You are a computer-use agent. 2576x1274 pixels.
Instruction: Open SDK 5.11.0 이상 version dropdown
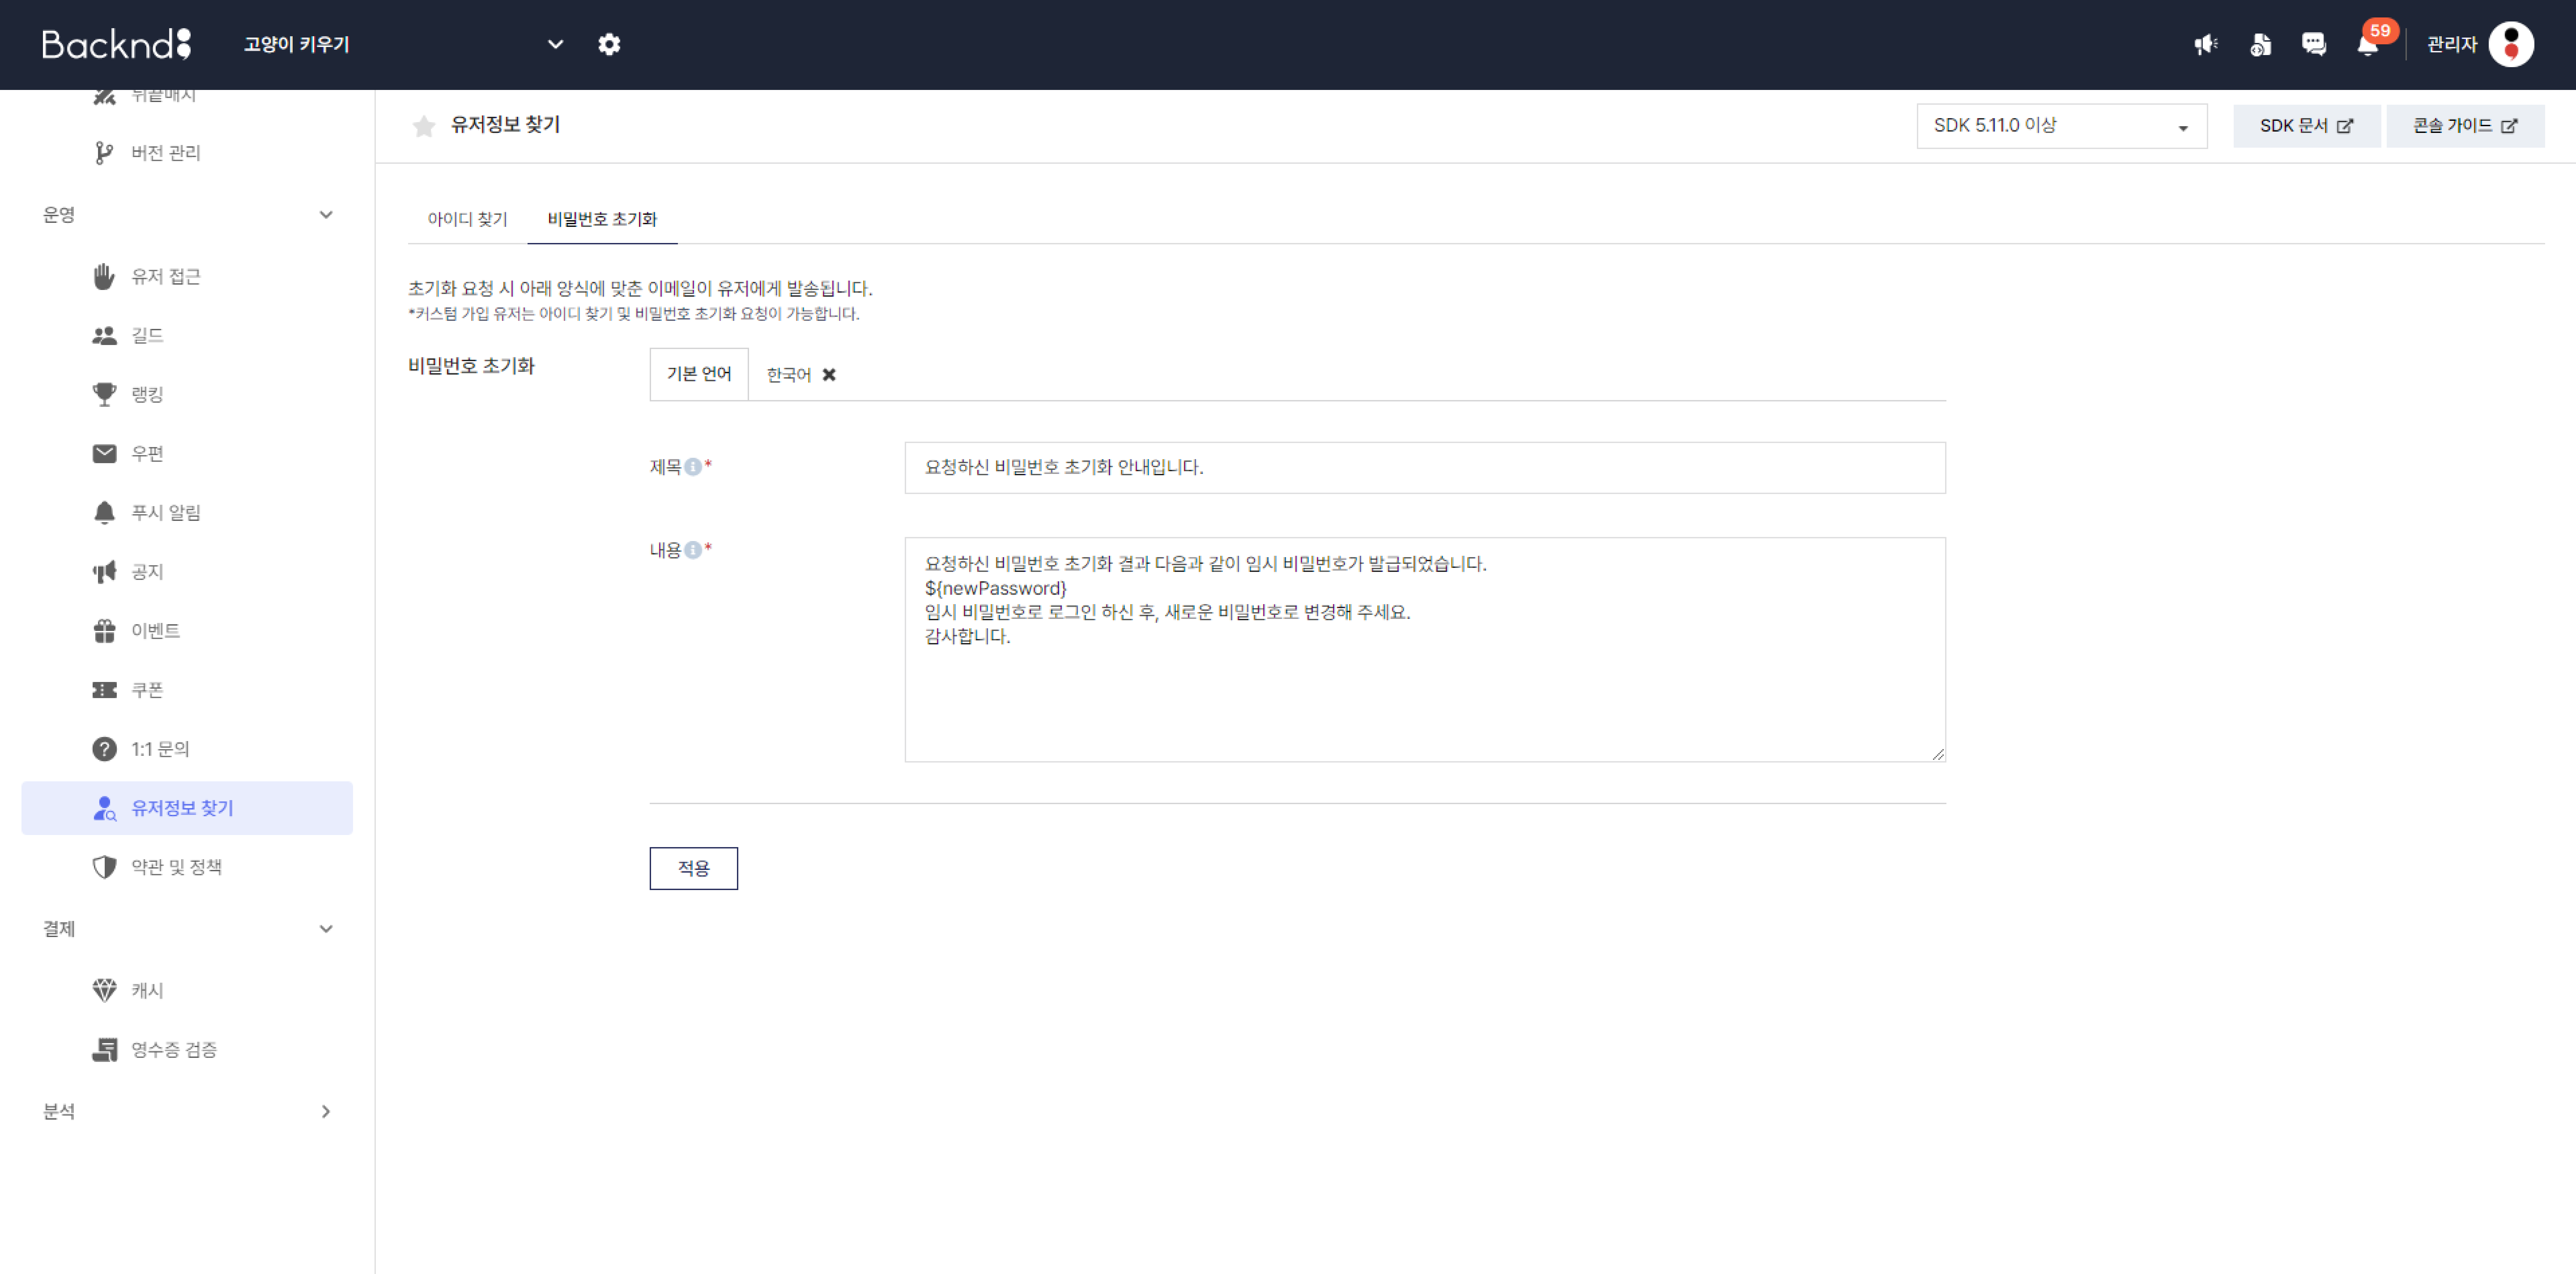2061,126
